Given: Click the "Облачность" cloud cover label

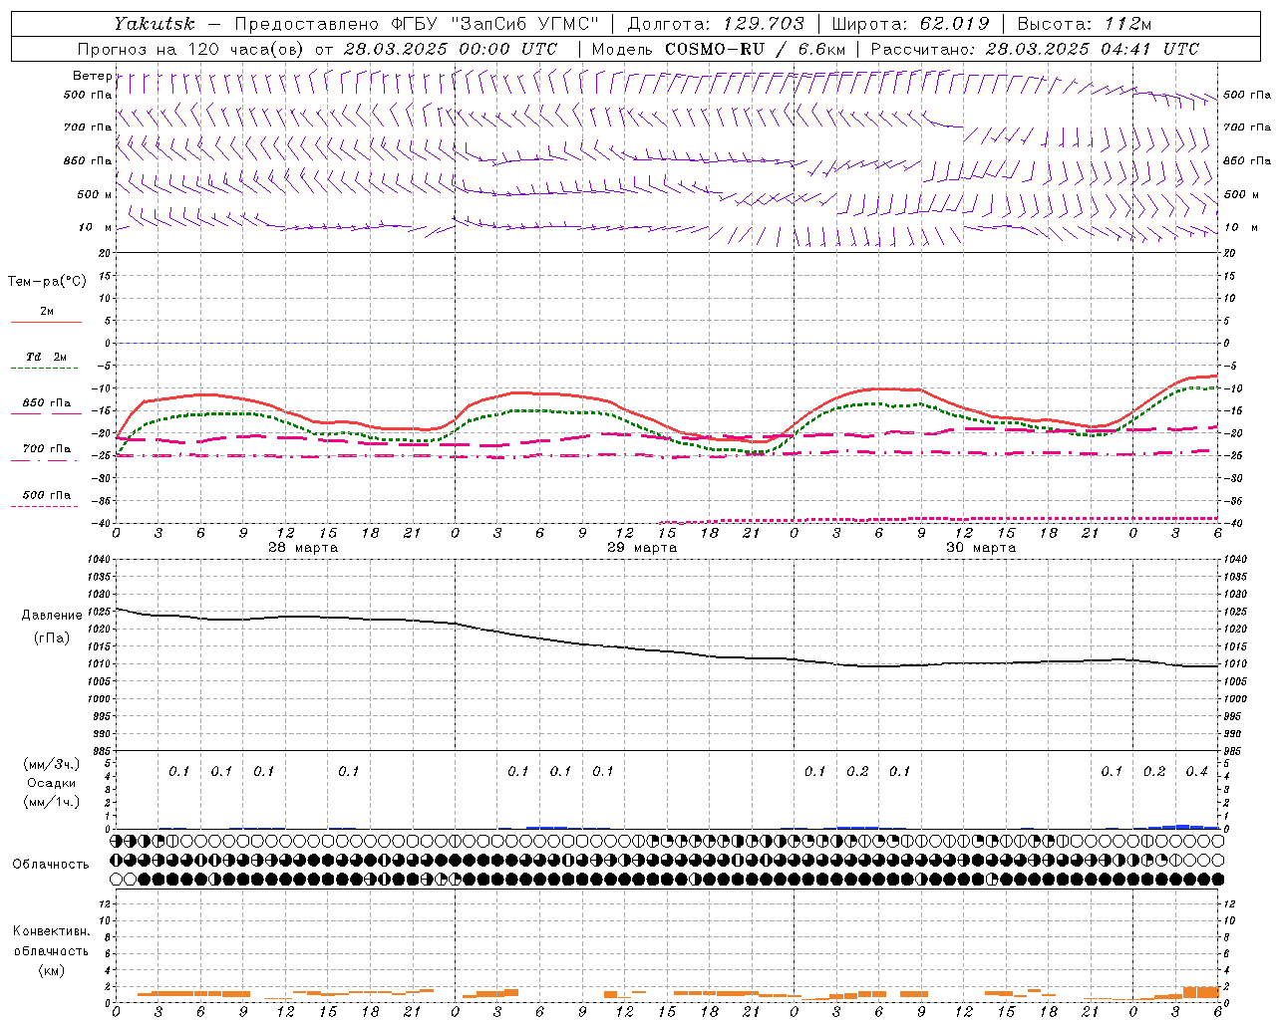Looking at the screenshot, I should pyautogui.click(x=51, y=865).
